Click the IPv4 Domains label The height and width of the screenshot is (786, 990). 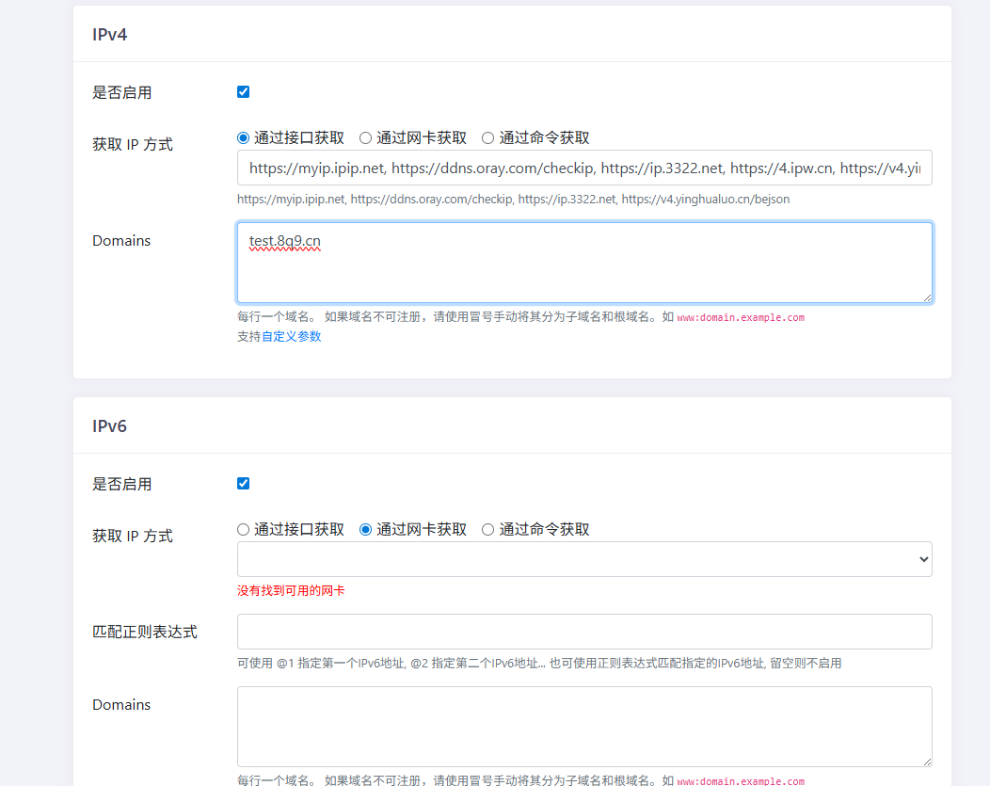click(x=121, y=241)
